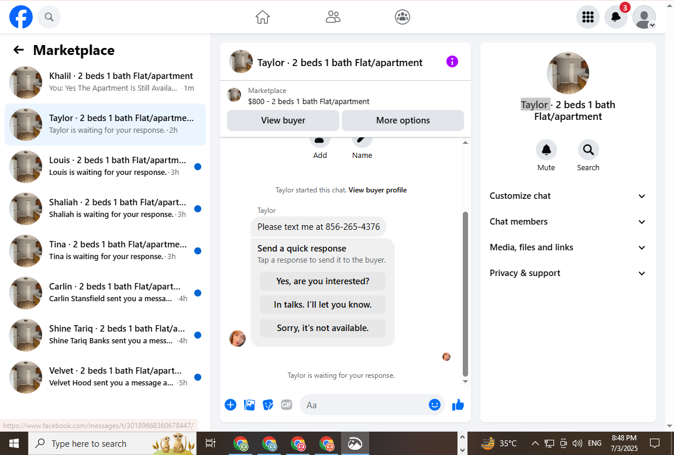The height and width of the screenshot is (455, 674).
Task: Open notifications bell with 3 badge
Action: [x=616, y=17]
